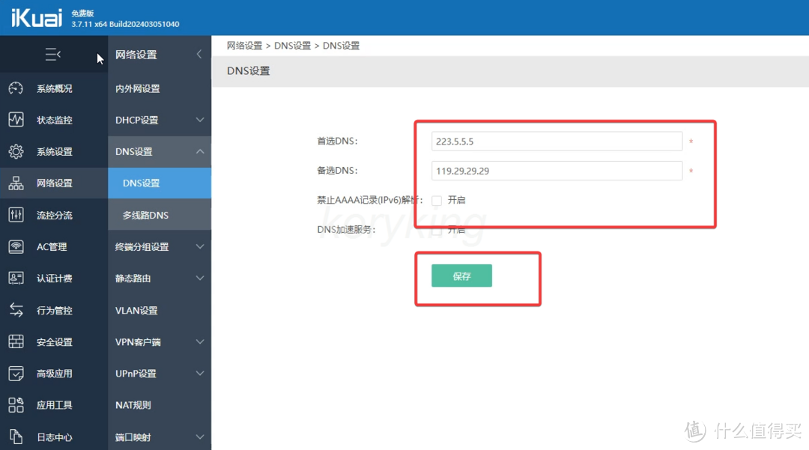Open the 系统概况 dashboard icon
Viewport: 809px width, 450px height.
click(15, 88)
